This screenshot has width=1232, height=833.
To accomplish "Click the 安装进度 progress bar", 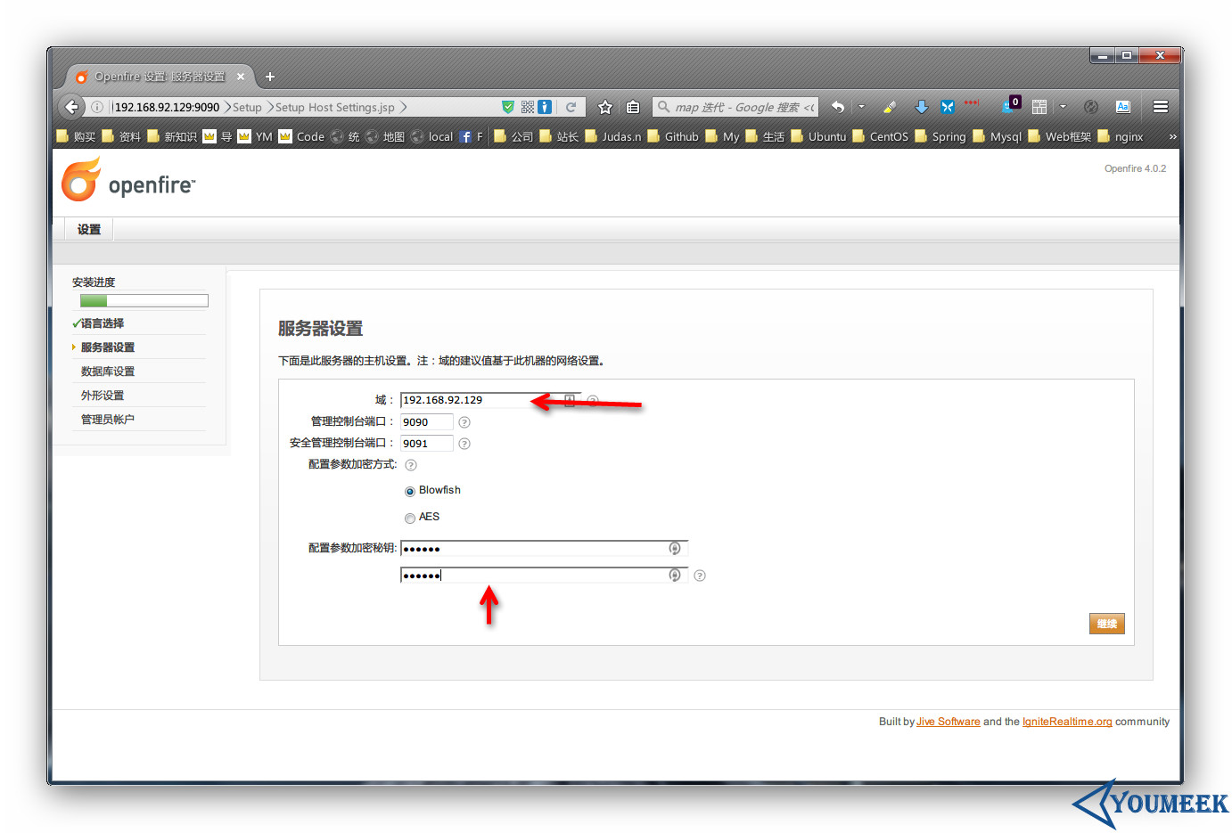I will coord(144,301).
